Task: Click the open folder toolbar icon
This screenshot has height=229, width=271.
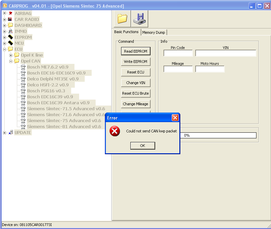Action: pyautogui.click(x=122, y=19)
